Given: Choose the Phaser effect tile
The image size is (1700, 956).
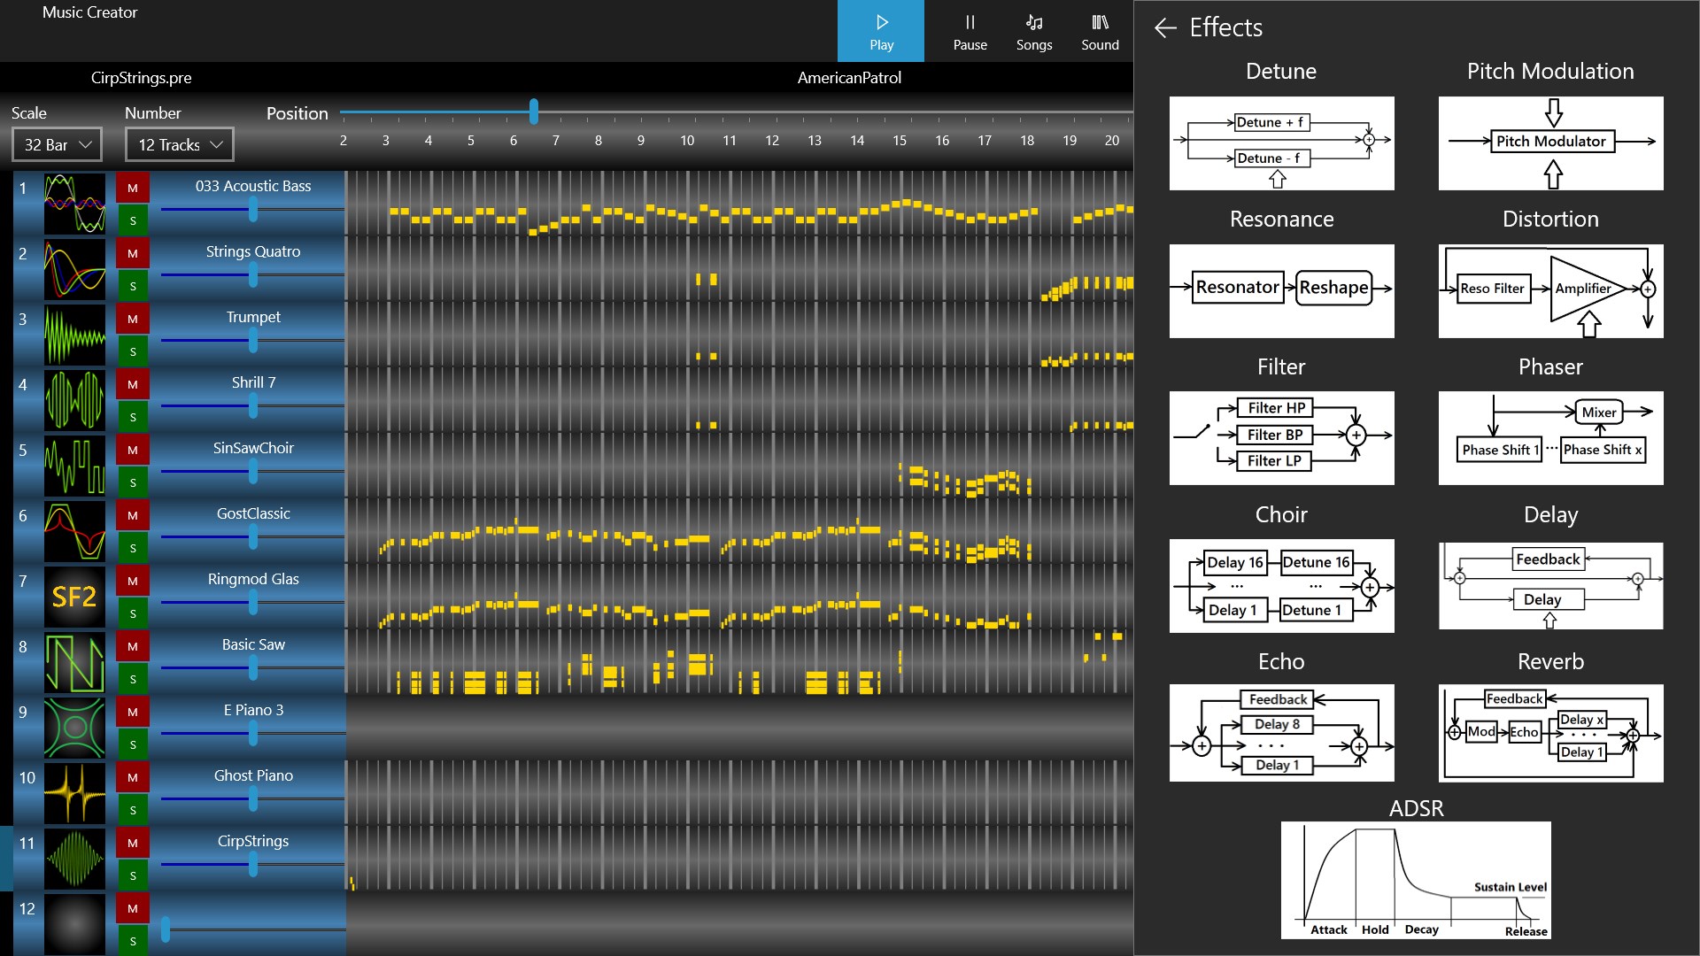Looking at the screenshot, I should coord(1550,437).
